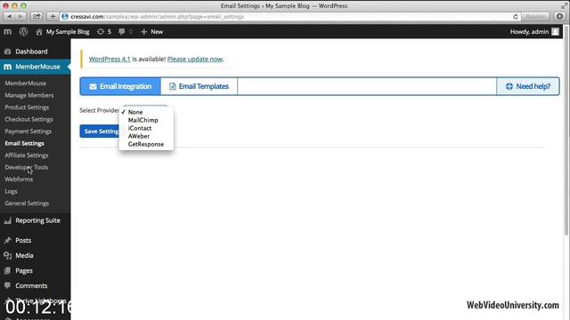
Task: Open the comments bubble icon in admin bar
Action: coord(122,32)
